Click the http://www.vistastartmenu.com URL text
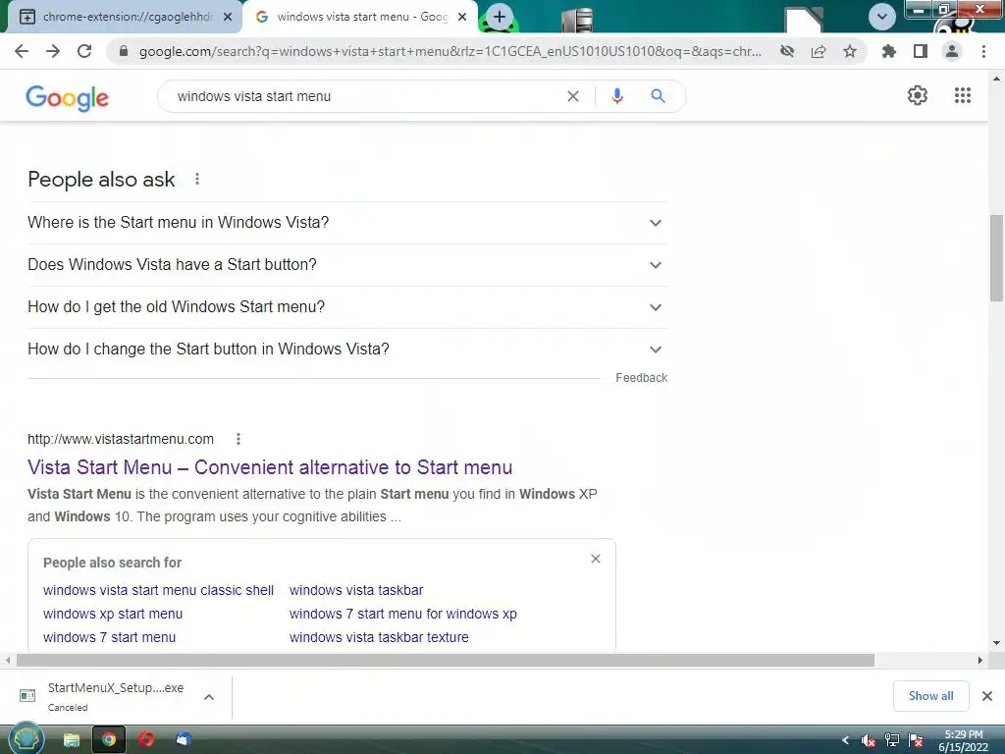Image resolution: width=1005 pixels, height=754 pixels. (121, 439)
